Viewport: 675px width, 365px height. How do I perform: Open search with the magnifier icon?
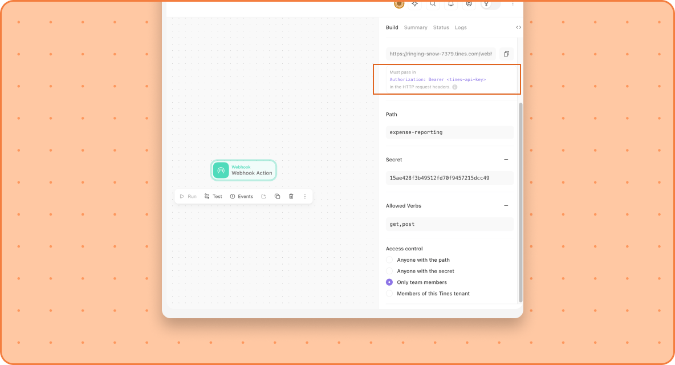pyautogui.click(x=433, y=4)
